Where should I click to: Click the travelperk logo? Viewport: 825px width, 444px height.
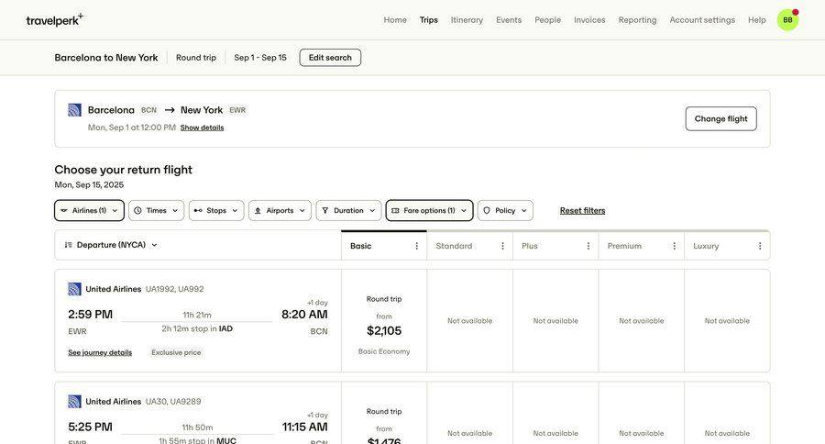(54, 19)
